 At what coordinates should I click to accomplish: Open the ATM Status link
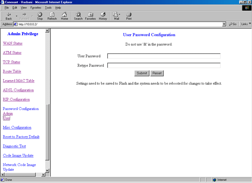pos(12,52)
